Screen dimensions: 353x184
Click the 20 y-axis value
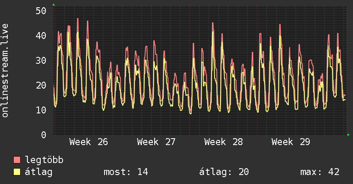[x=41, y=85]
